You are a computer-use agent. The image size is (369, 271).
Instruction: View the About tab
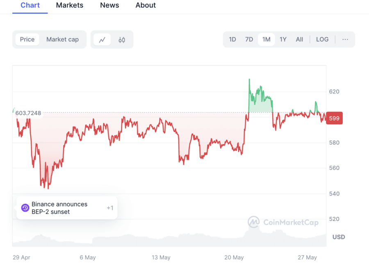coord(146,5)
